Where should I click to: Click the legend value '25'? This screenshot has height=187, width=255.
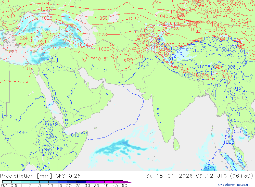tap(78, 185)
